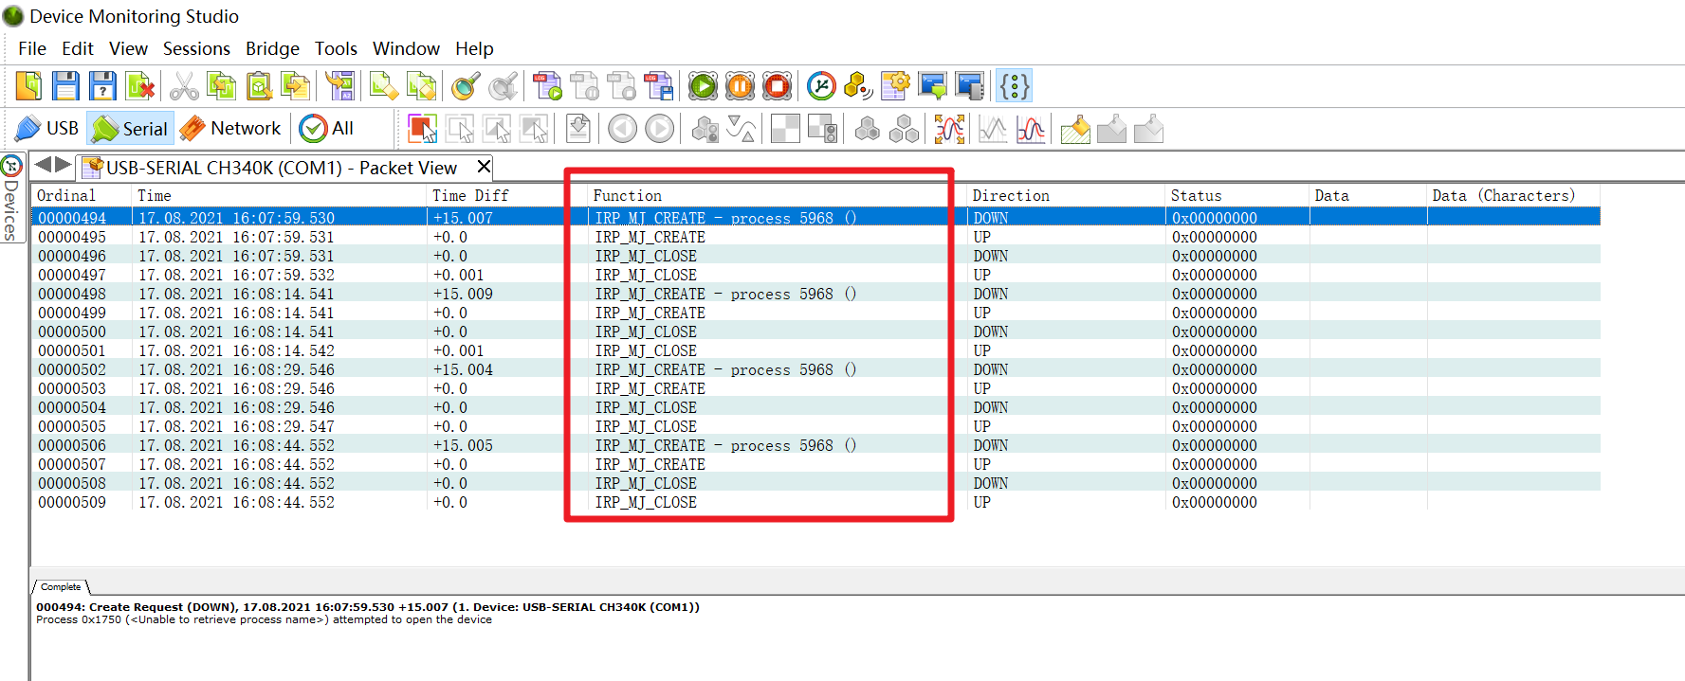Click the magnifying glass Find icon
Screen dimensions: 1685x681
[466, 86]
